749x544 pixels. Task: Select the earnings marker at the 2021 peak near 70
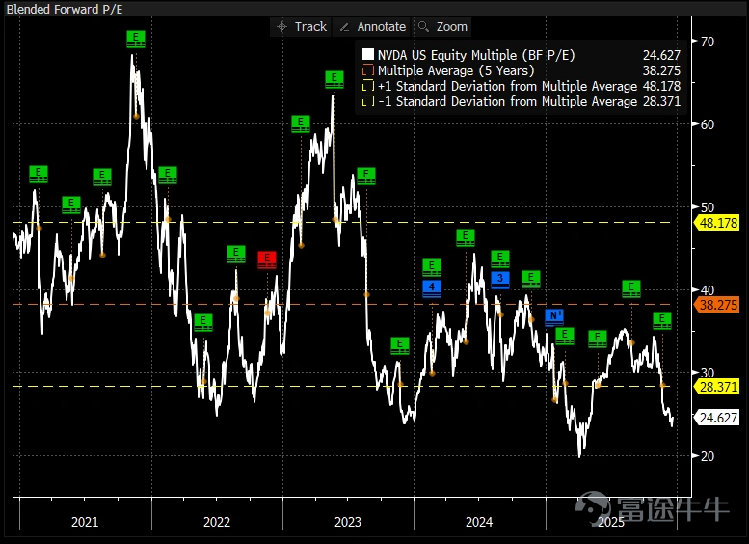click(136, 39)
